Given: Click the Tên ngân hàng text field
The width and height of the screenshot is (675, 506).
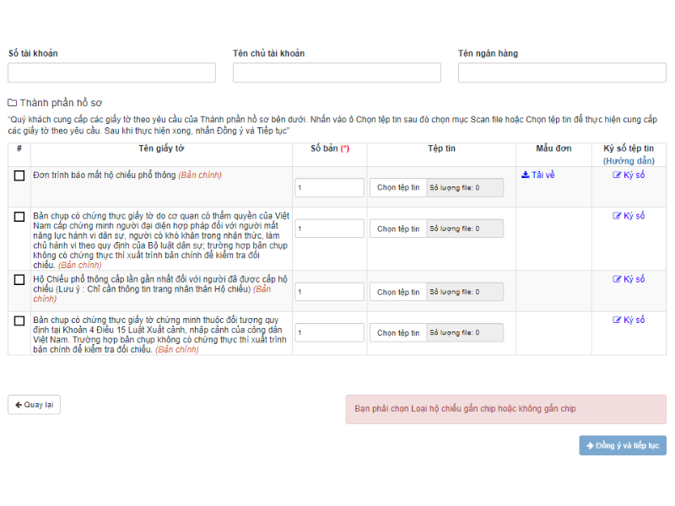Looking at the screenshot, I should coord(562,73).
